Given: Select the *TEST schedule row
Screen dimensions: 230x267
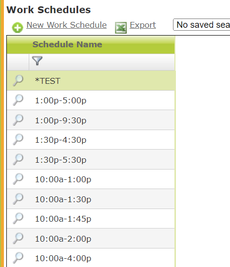Looking at the screenshot, I should tap(91, 81).
